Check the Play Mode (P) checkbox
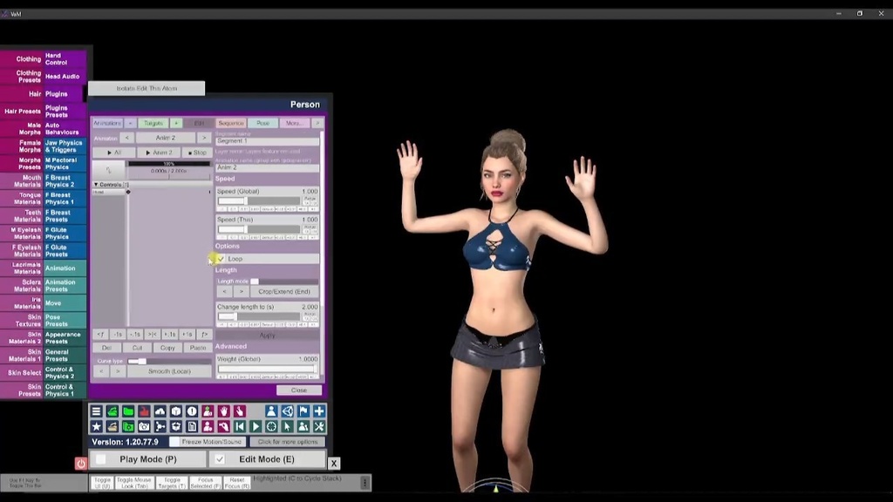The image size is (893, 502). pos(101,459)
